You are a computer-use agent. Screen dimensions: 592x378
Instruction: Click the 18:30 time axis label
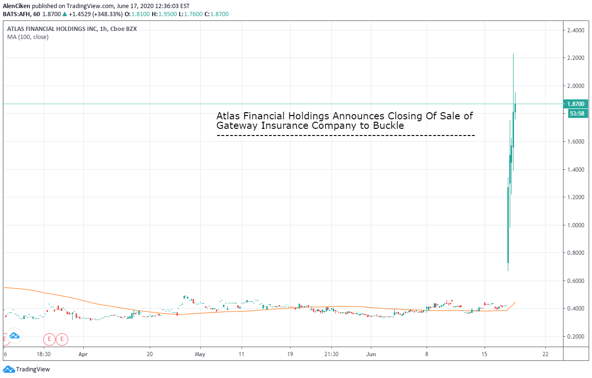[x=43, y=354]
